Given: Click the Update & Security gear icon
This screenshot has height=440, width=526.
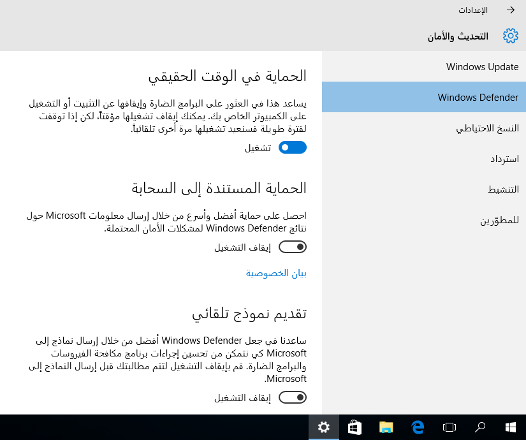Looking at the screenshot, I should tap(510, 36).
